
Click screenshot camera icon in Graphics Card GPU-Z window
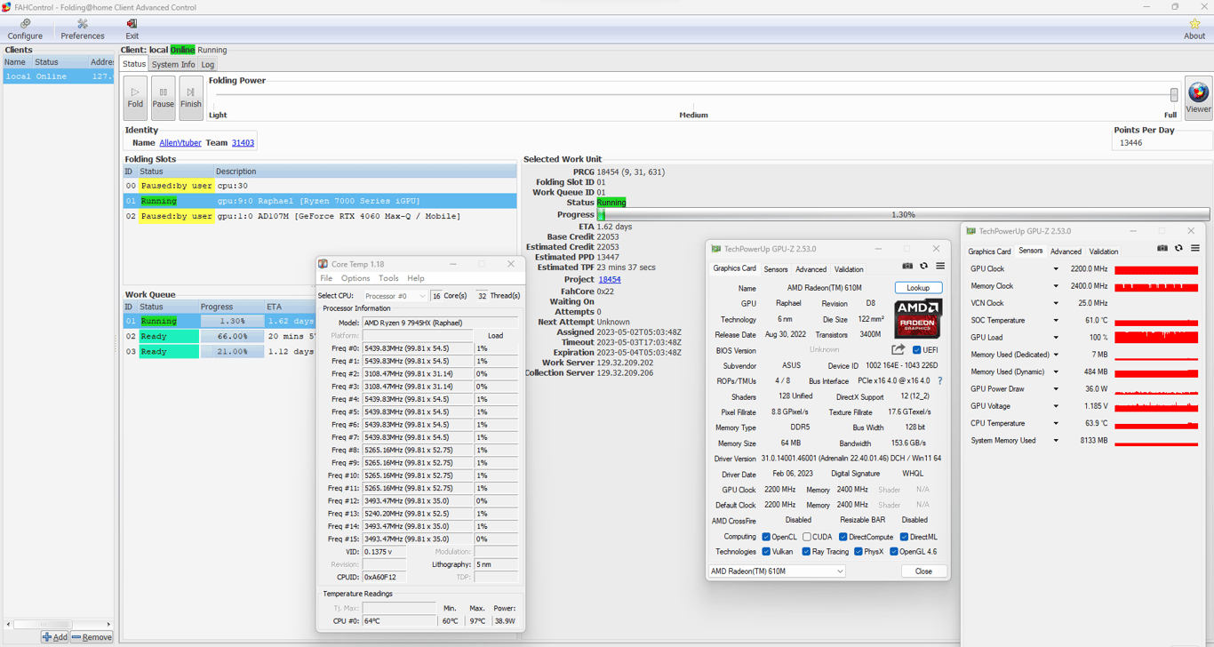click(x=907, y=266)
